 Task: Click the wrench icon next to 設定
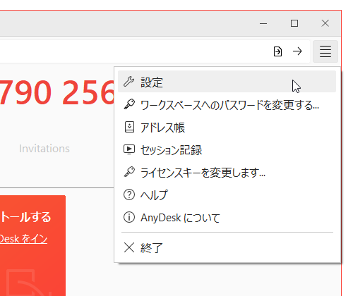129,82
